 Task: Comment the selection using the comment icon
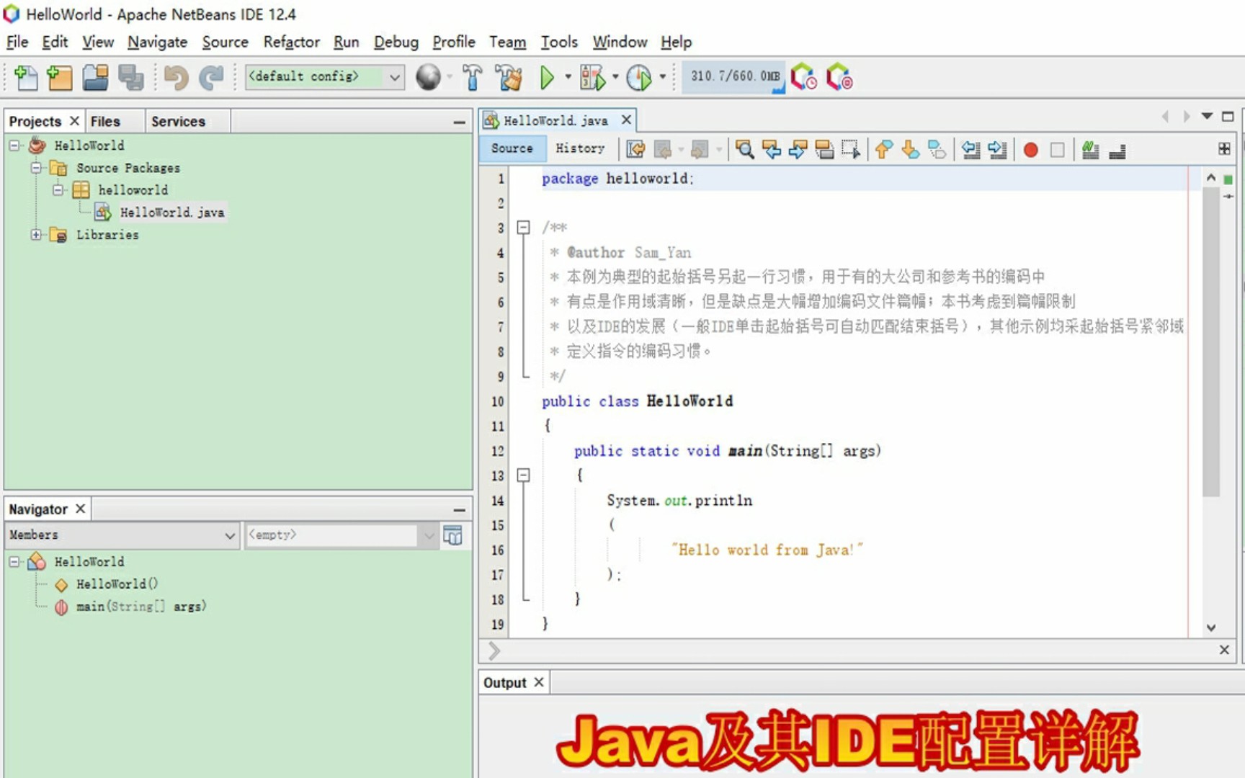click(x=1090, y=150)
